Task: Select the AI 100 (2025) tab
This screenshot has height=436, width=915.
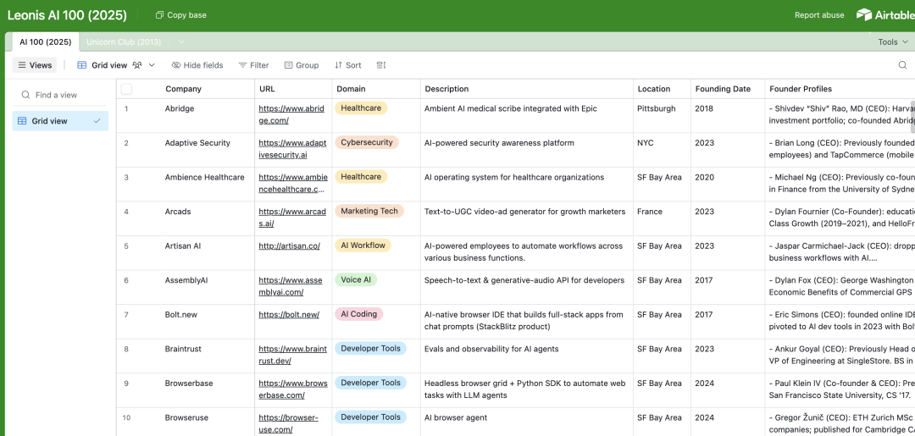Action: 46,42
